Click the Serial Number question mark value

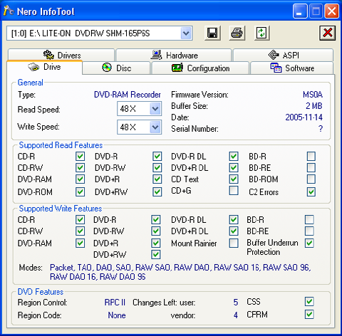(x=321, y=129)
